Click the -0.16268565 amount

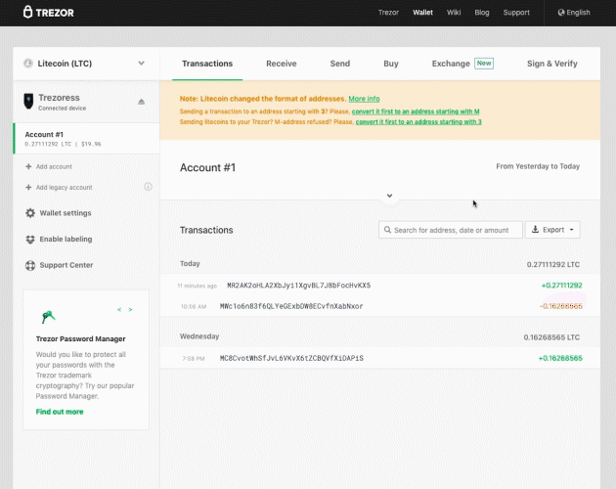(x=561, y=306)
